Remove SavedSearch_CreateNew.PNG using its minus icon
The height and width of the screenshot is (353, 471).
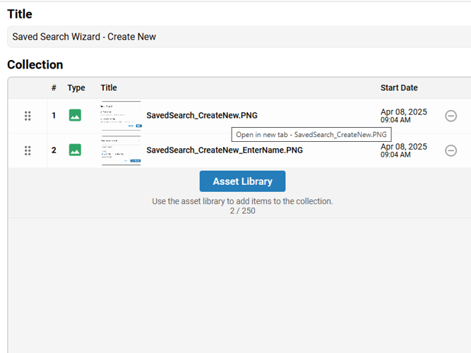pyautogui.click(x=451, y=116)
